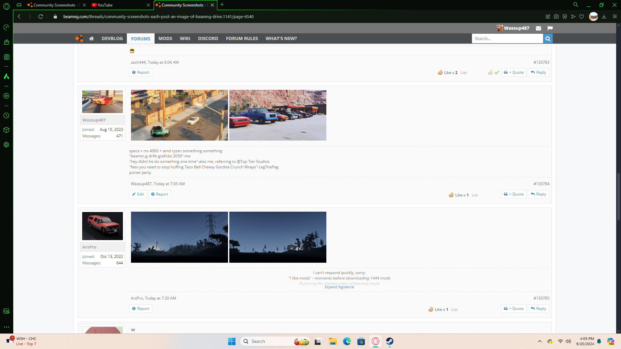
Task: Open the MODS navigation tab
Action: [165, 38]
